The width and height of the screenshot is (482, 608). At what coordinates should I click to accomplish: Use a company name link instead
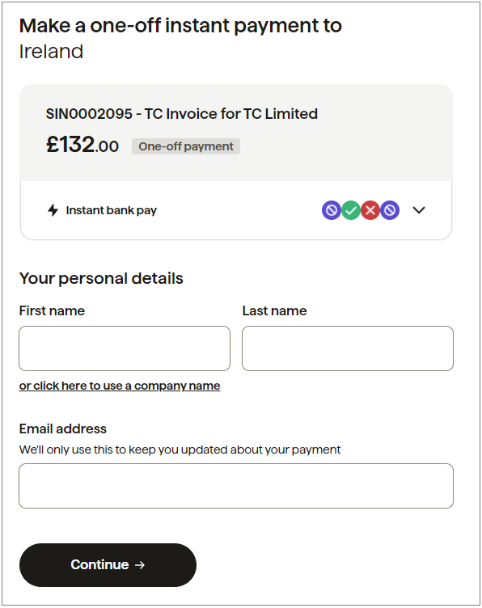pos(120,386)
